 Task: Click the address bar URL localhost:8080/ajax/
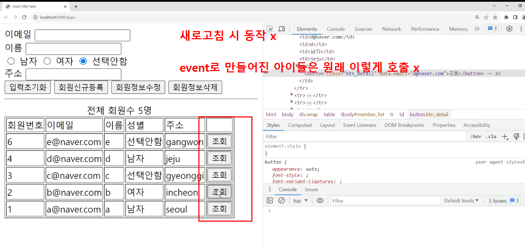tap(58, 17)
